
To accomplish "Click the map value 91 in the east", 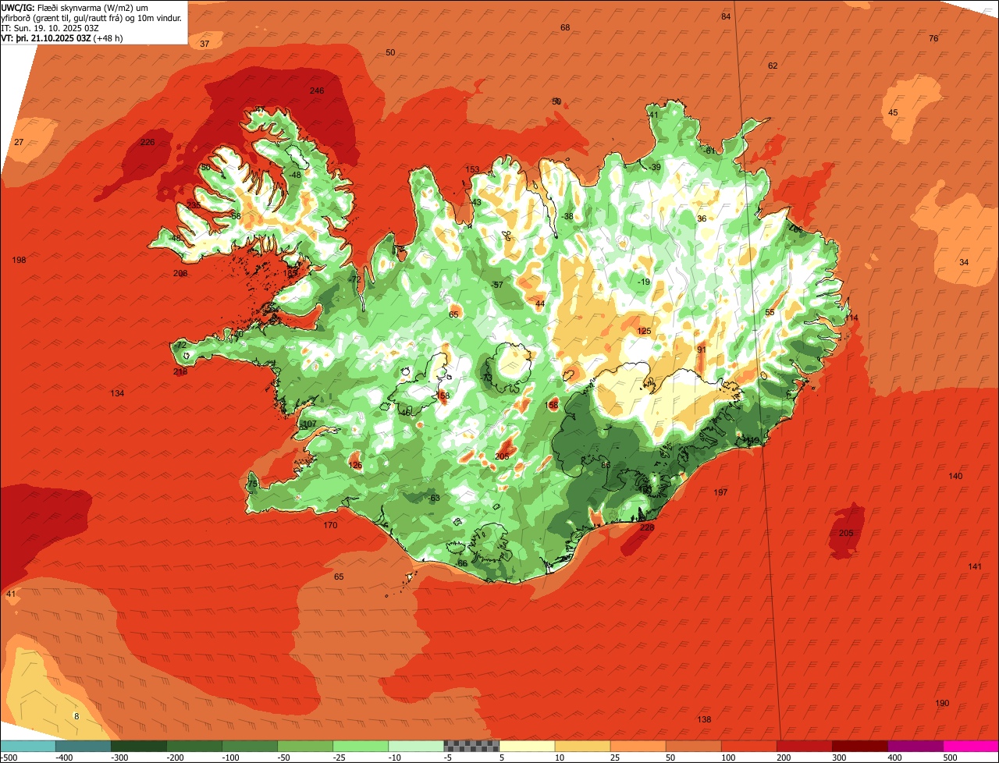I will (x=702, y=350).
